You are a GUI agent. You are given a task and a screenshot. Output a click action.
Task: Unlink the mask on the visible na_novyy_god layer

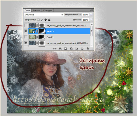(37, 43)
